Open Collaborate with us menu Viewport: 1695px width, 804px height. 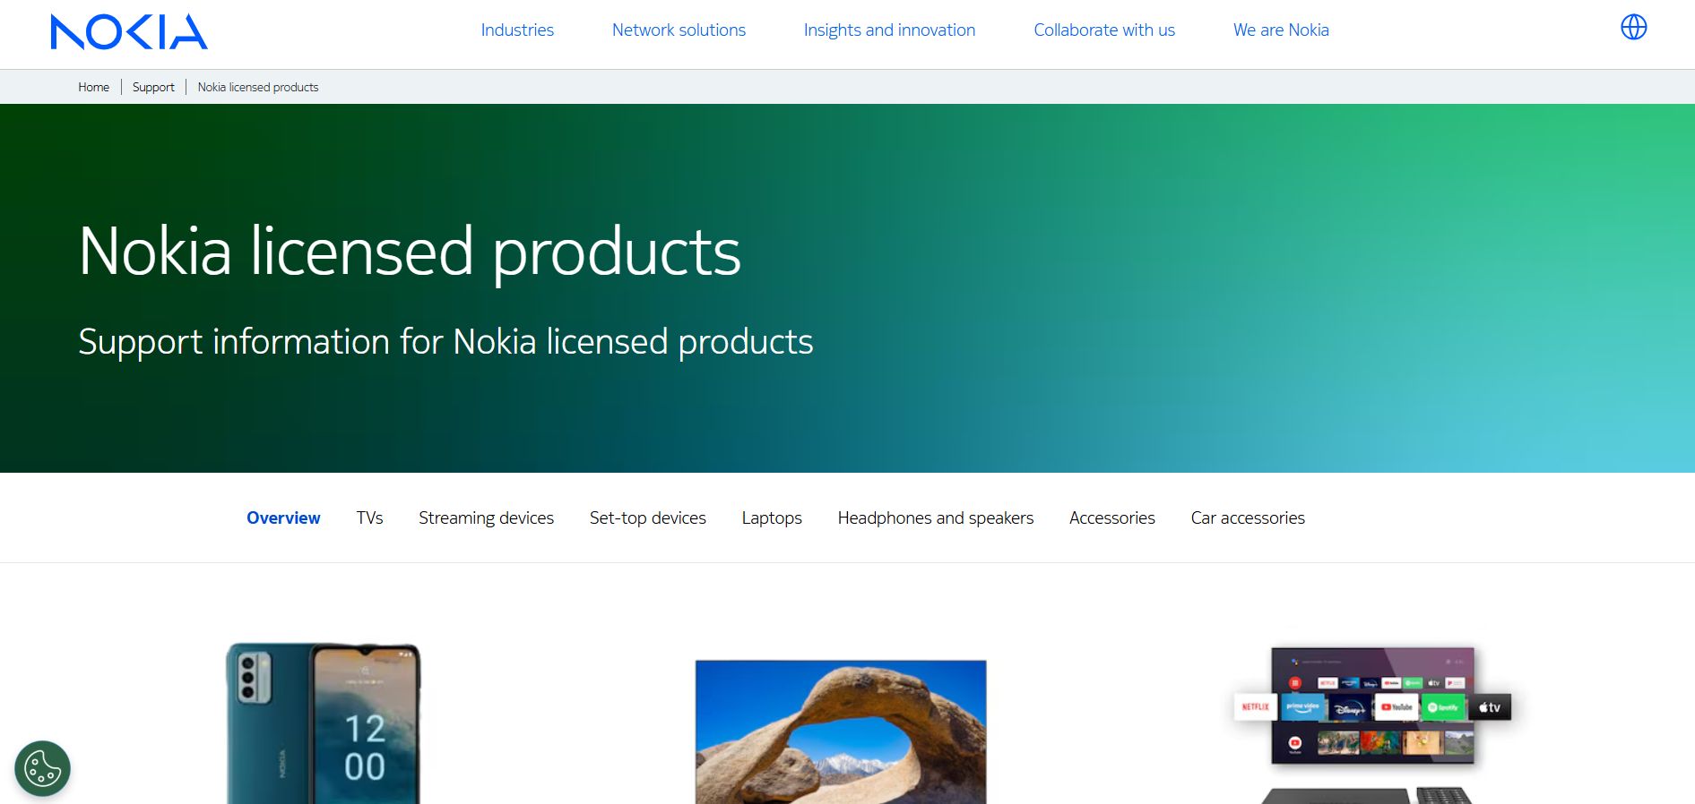[1103, 30]
